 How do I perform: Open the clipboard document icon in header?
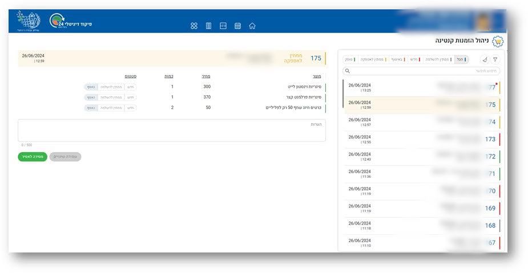pyautogui.click(x=208, y=26)
